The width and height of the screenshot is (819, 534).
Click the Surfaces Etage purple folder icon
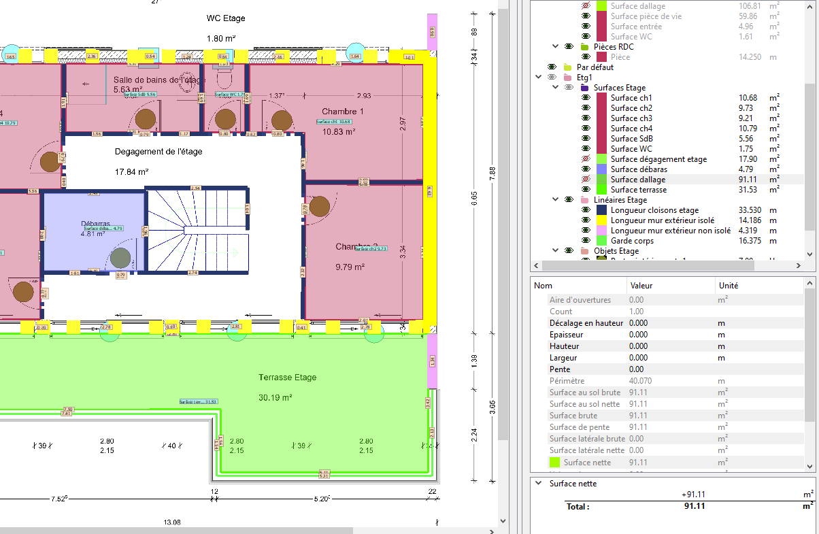[585, 88]
